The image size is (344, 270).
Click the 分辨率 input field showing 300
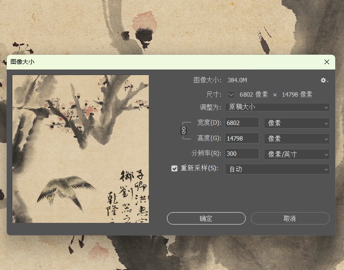coord(242,153)
